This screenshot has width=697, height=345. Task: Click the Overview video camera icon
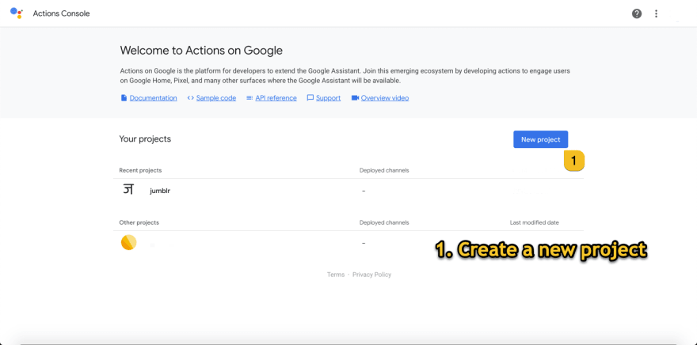pos(355,97)
